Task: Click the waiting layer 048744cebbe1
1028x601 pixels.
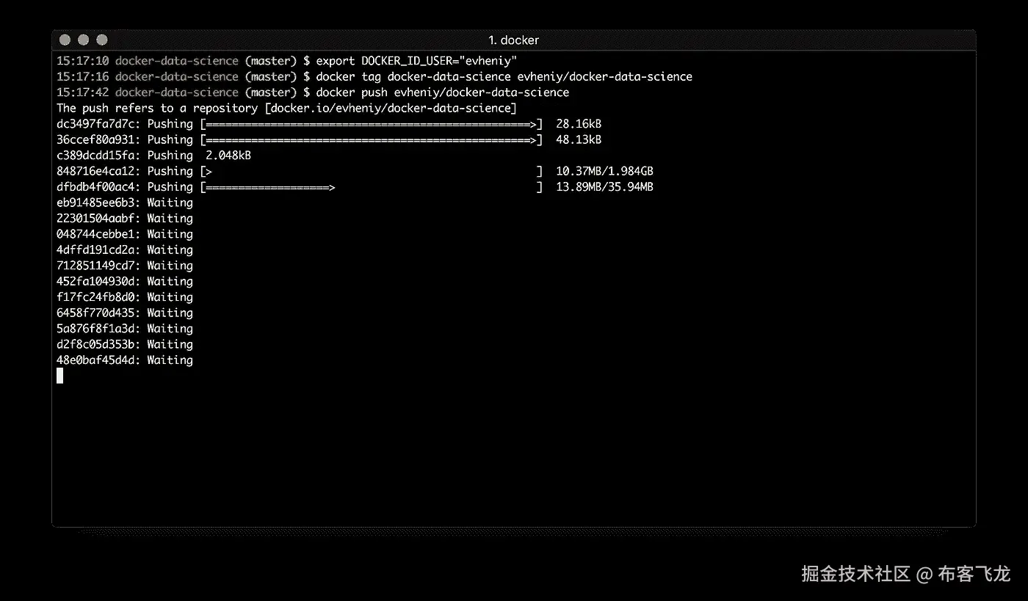Action: (125, 234)
